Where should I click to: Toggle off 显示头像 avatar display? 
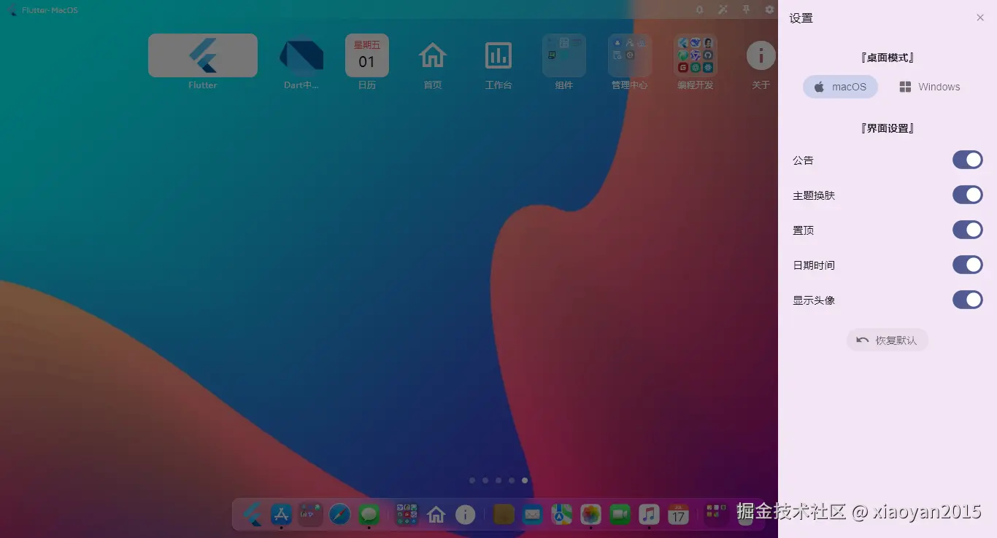click(x=968, y=300)
